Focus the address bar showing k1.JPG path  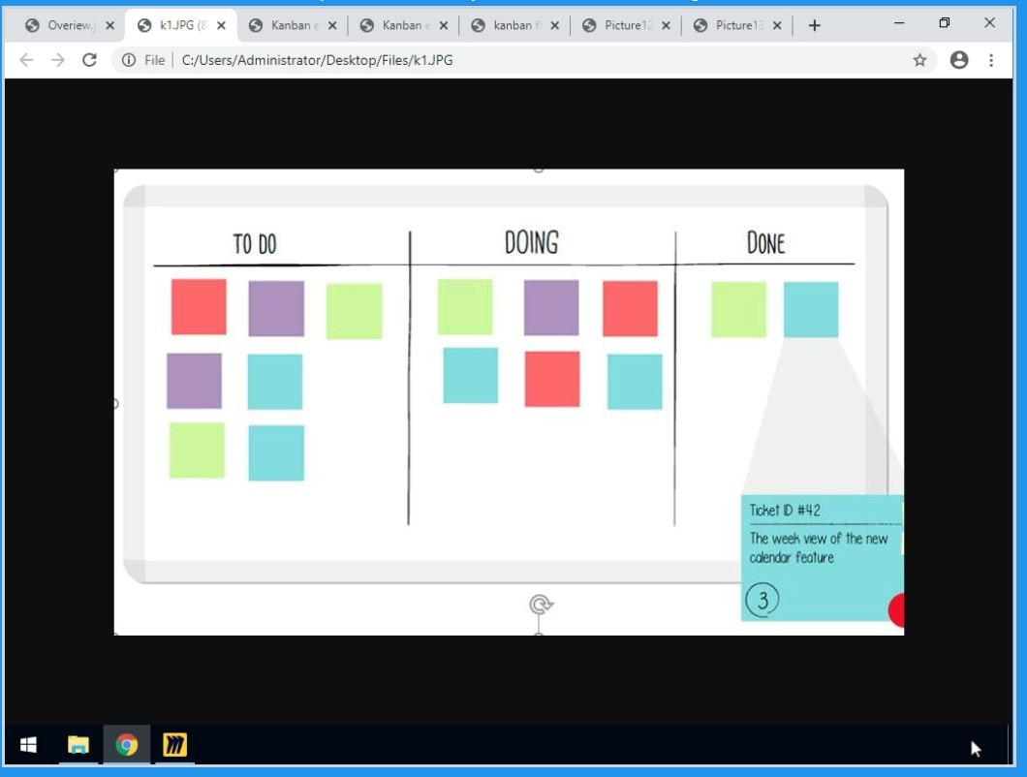[x=524, y=60]
